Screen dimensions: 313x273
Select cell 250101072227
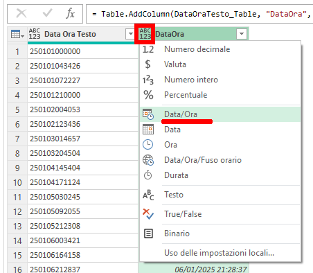[x=82, y=80]
